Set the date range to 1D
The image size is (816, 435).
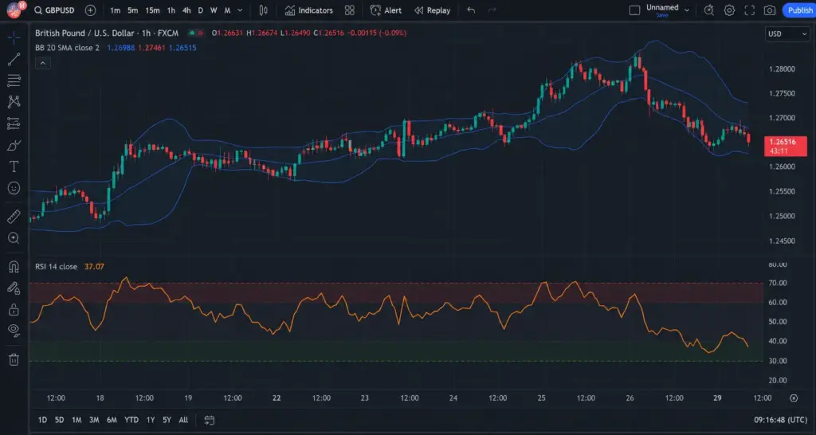43,420
